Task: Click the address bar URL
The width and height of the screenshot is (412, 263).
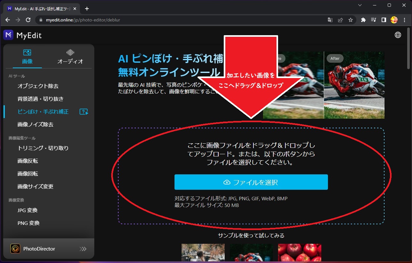Action: click(x=83, y=20)
